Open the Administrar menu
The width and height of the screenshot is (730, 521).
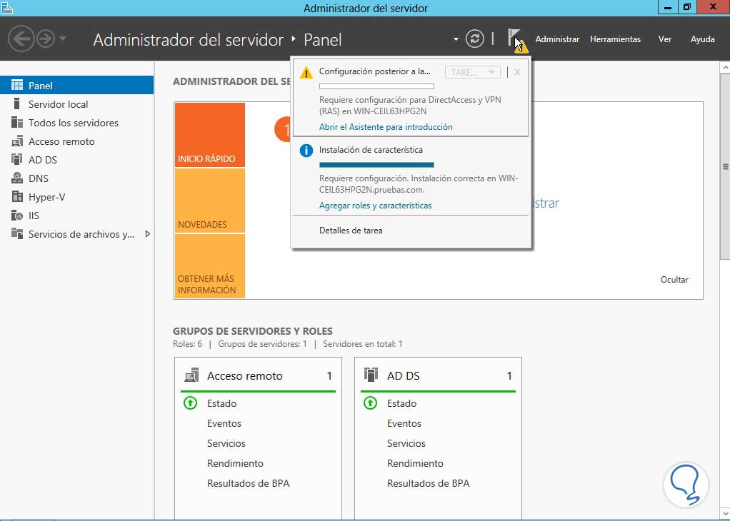[x=557, y=39]
